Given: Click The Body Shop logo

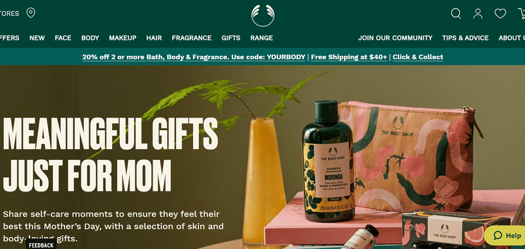Looking at the screenshot, I should pyautogui.click(x=263, y=15).
